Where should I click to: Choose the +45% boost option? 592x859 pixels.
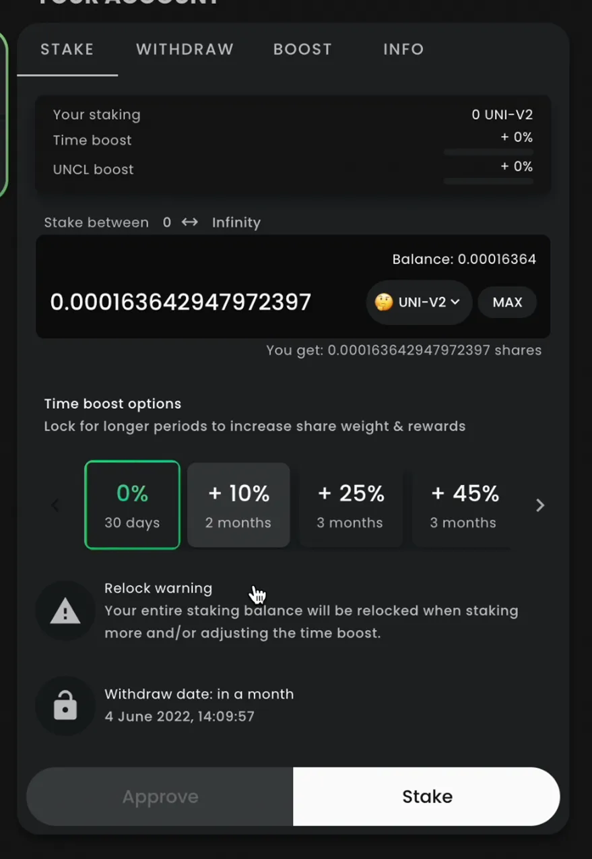tap(463, 505)
